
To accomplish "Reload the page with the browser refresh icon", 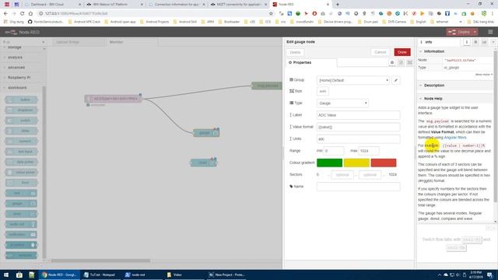I will pos(22,13).
